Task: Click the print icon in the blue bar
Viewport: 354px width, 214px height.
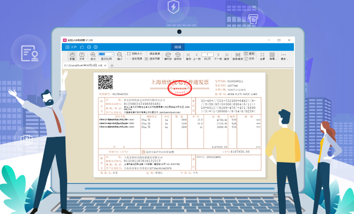Action: pyautogui.click(x=89, y=47)
